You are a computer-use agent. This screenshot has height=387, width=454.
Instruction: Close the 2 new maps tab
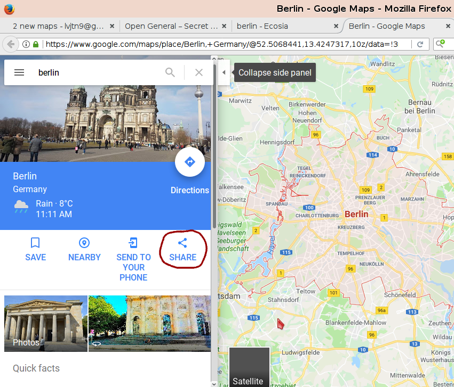click(x=112, y=26)
